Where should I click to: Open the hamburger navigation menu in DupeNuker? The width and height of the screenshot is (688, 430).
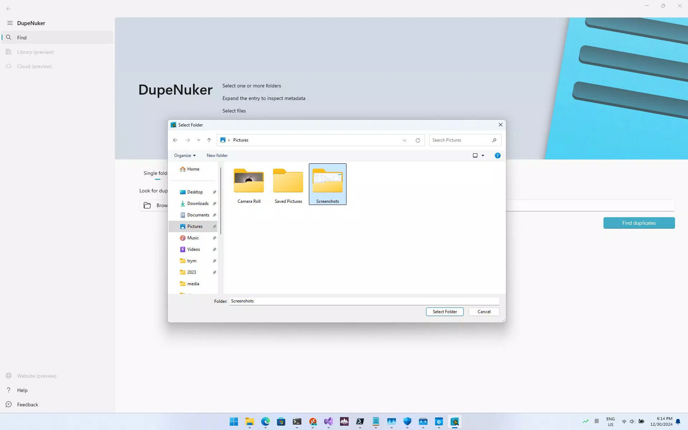[x=10, y=23]
